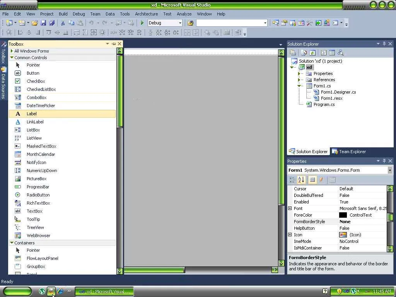Image resolution: width=396 pixels, height=297 pixels.
Task: Switch to the Solution Explorer tab
Action: coord(308,152)
